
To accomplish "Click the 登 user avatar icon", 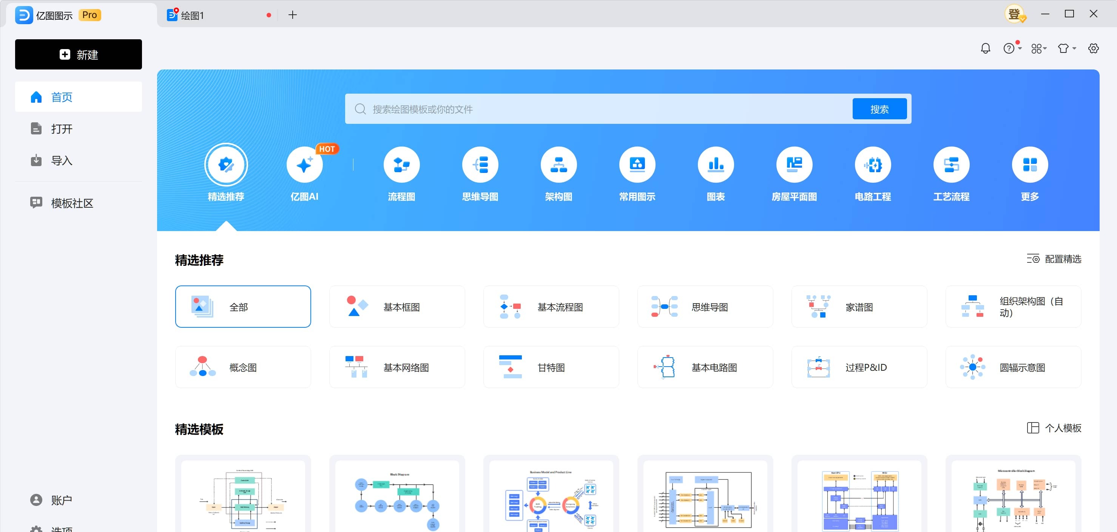I will [x=1015, y=14].
